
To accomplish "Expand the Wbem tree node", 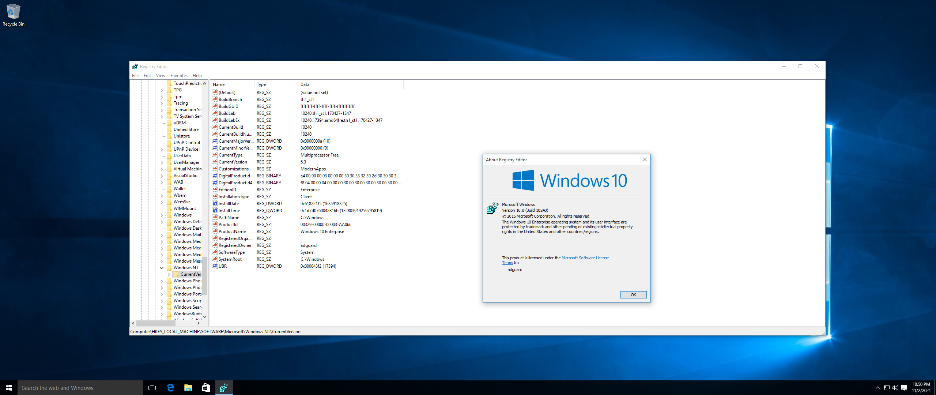I will tap(162, 195).
